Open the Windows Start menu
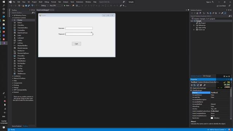The width and height of the screenshot is (233, 131). (x=4, y=2)
